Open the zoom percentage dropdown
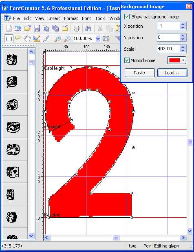194x252 pixels. click(x=98, y=38)
